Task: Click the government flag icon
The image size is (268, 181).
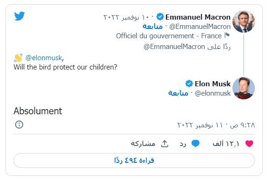Action: point(227,35)
